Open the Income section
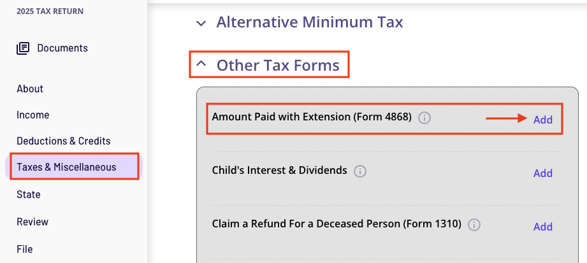Image resolution: width=587 pixels, height=263 pixels. tap(33, 115)
